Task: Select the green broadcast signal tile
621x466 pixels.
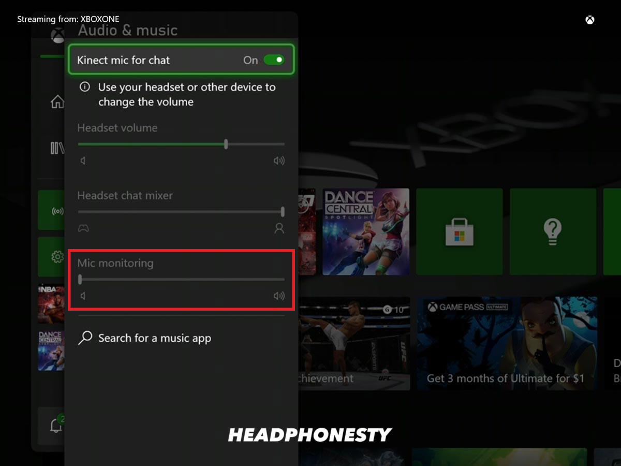Action: click(x=52, y=210)
